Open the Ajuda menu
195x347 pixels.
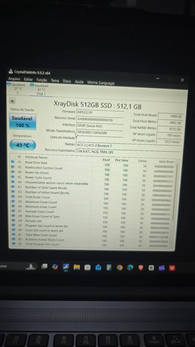coord(79,82)
